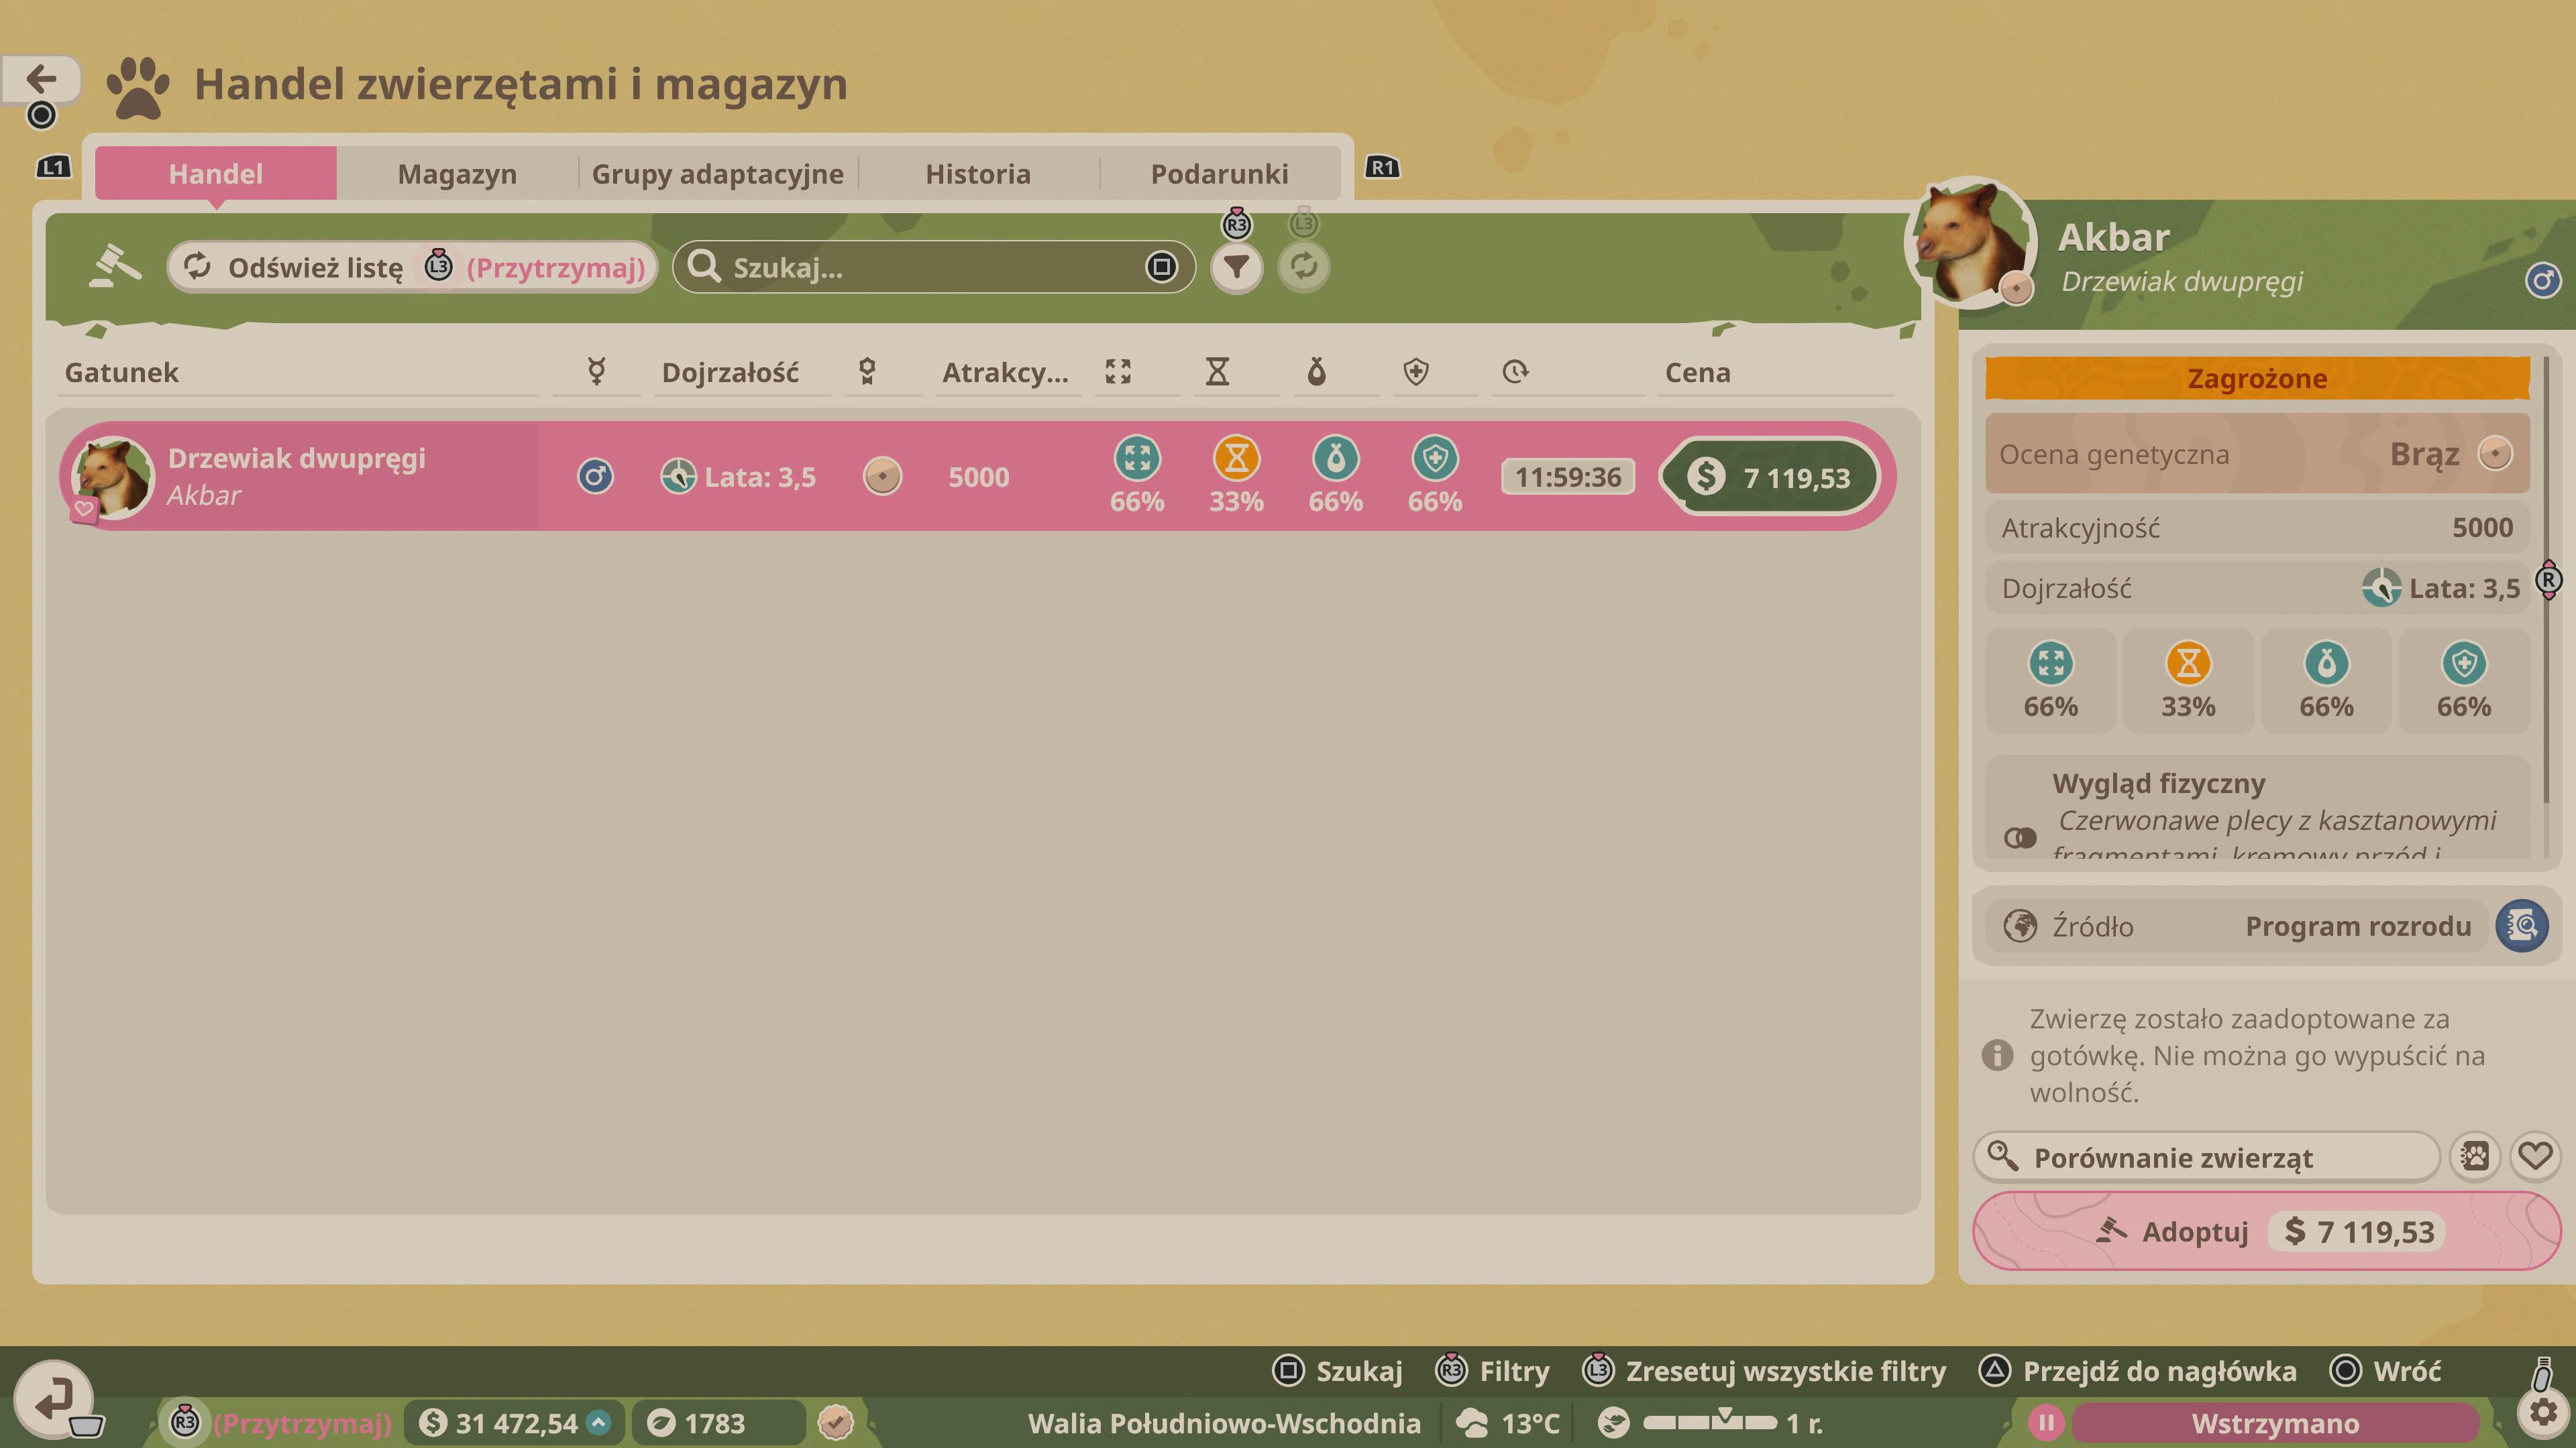Click the 13°C weather indicator
This screenshot has height=1448, width=2576.
[1508, 1423]
